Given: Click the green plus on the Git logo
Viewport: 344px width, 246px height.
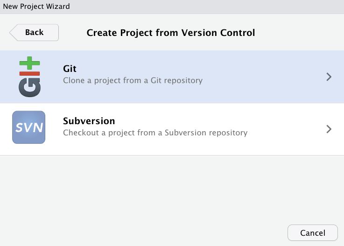Looking at the screenshot, I should point(30,63).
